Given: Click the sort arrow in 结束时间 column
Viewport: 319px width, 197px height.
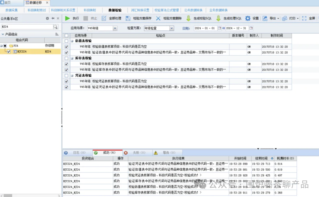Looking at the screenshot, I should click(x=272, y=158).
